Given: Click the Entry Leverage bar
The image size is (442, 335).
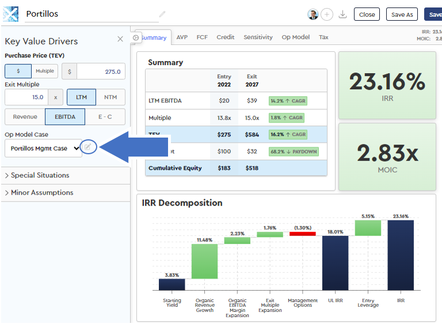Looking at the screenshot, I should 368,228.
